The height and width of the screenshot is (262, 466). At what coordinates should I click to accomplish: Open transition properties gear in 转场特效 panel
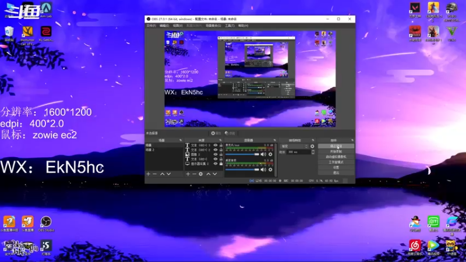pyautogui.click(x=312, y=146)
